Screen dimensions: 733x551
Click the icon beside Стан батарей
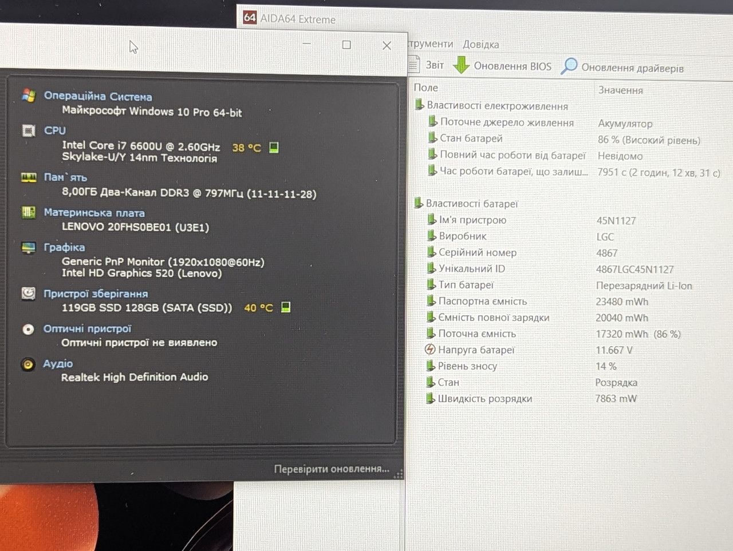tap(433, 138)
